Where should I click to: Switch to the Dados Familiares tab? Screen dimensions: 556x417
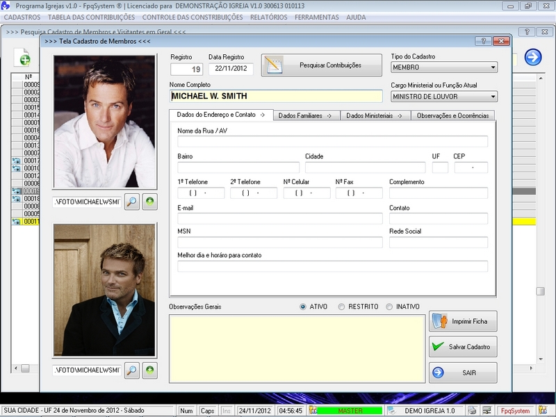click(304, 115)
